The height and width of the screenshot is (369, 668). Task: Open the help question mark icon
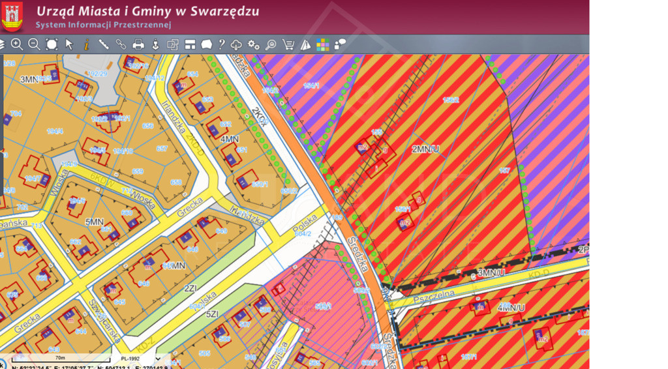point(221,44)
